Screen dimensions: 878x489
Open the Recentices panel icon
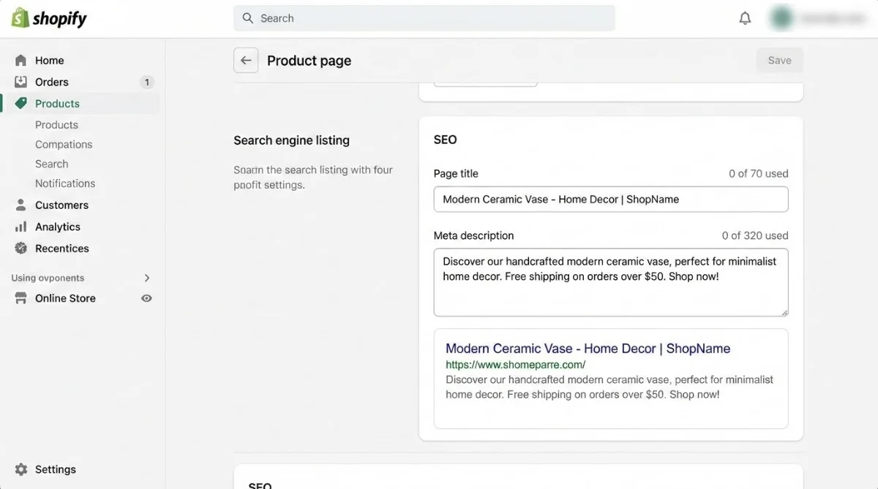point(20,249)
